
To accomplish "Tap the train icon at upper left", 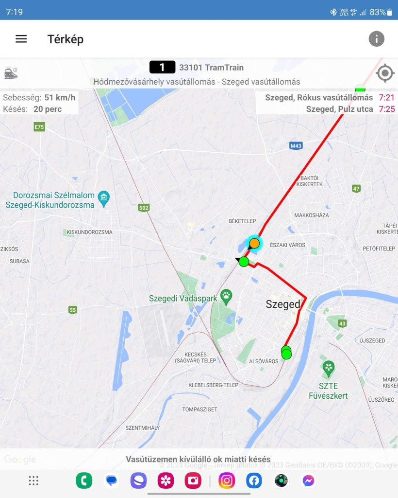I will (x=11, y=73).
